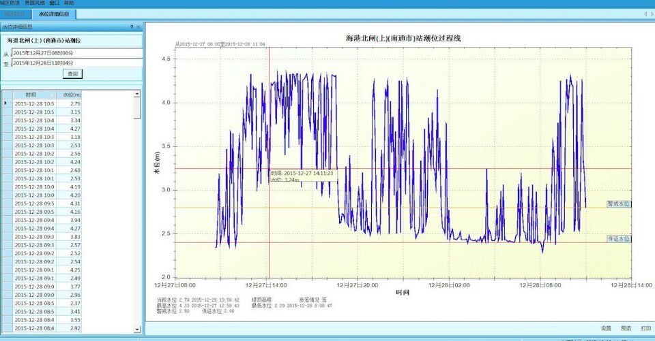Select the table cell with water level 4.16
The width and height of the screenshot is (655, 341).
coord(69,212)
